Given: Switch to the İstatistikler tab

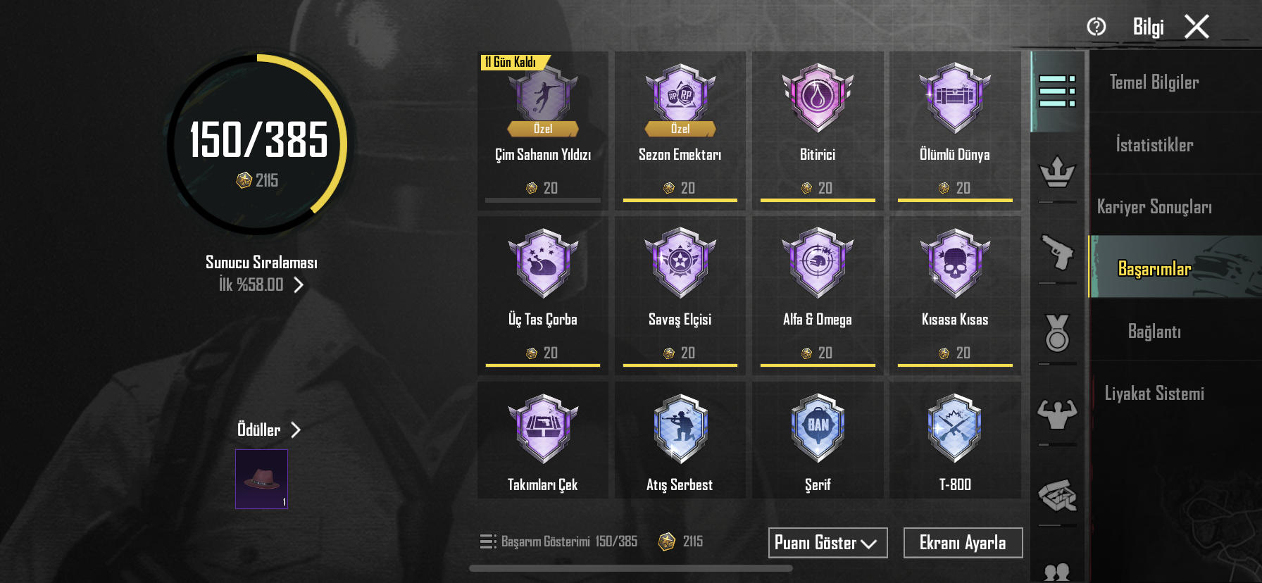Looking at the screenshot, I should point(1154,145).
